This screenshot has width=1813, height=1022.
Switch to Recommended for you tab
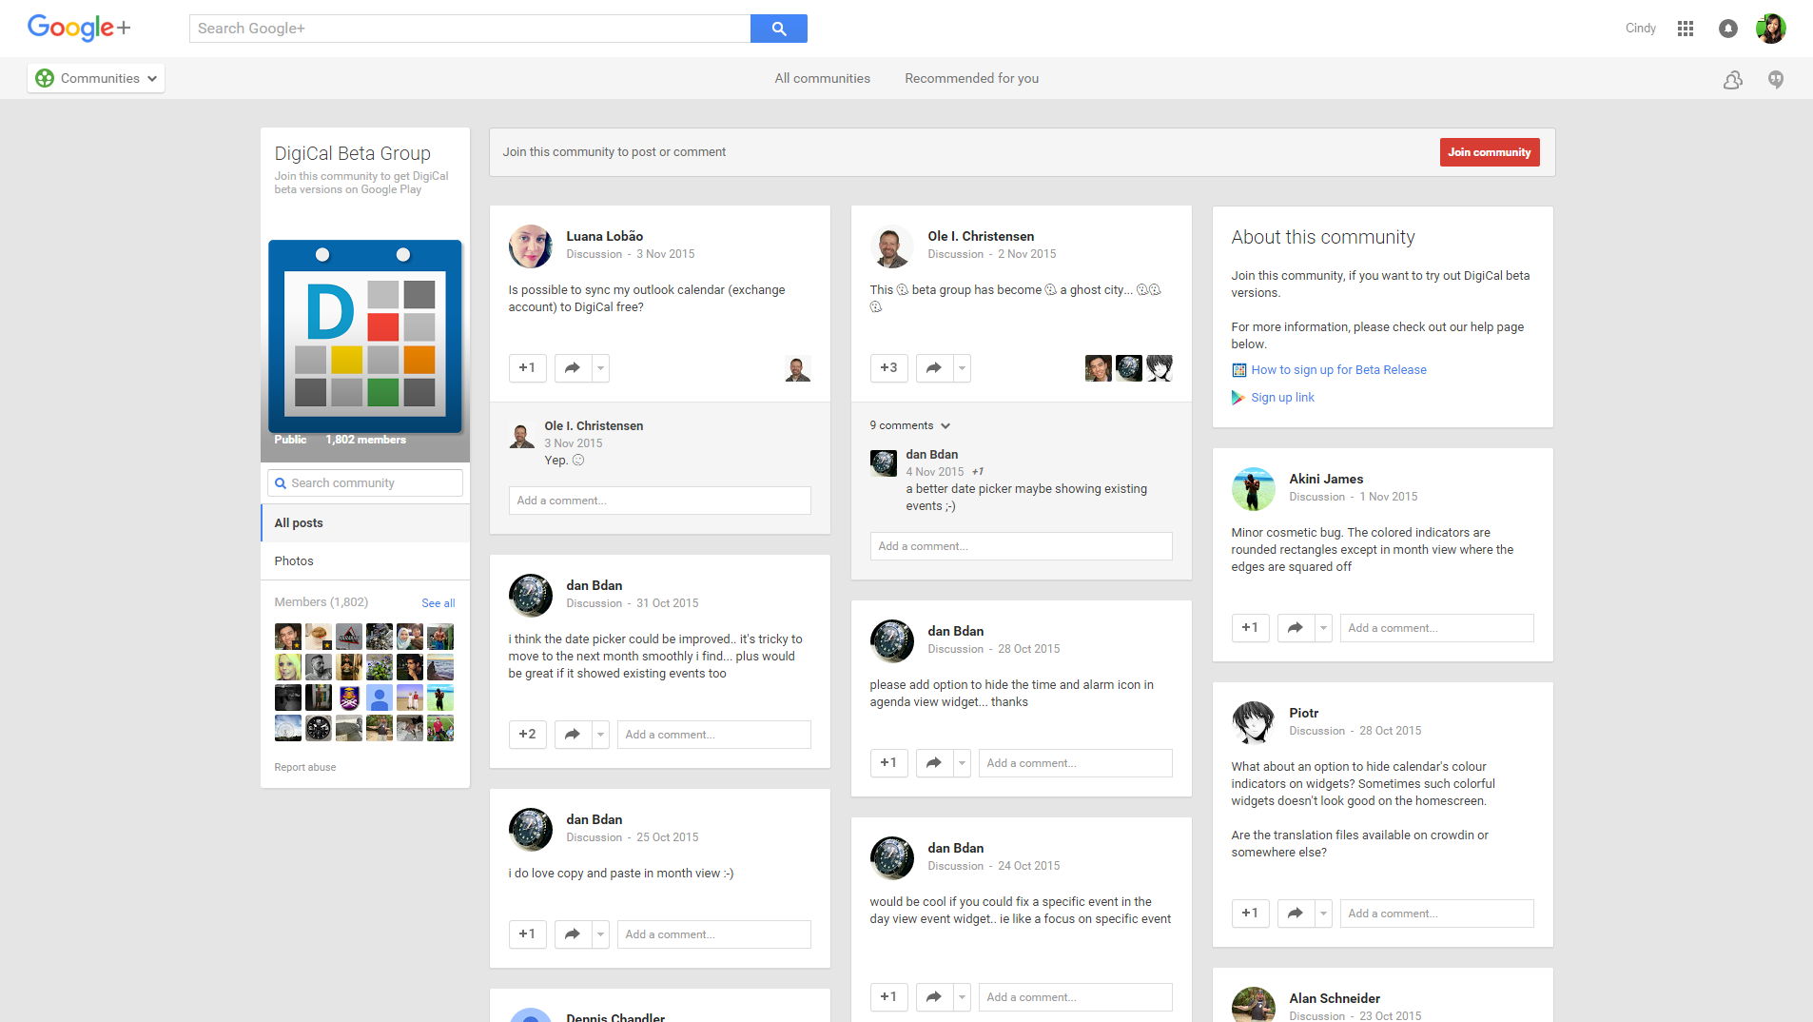[x=971, y=79]
